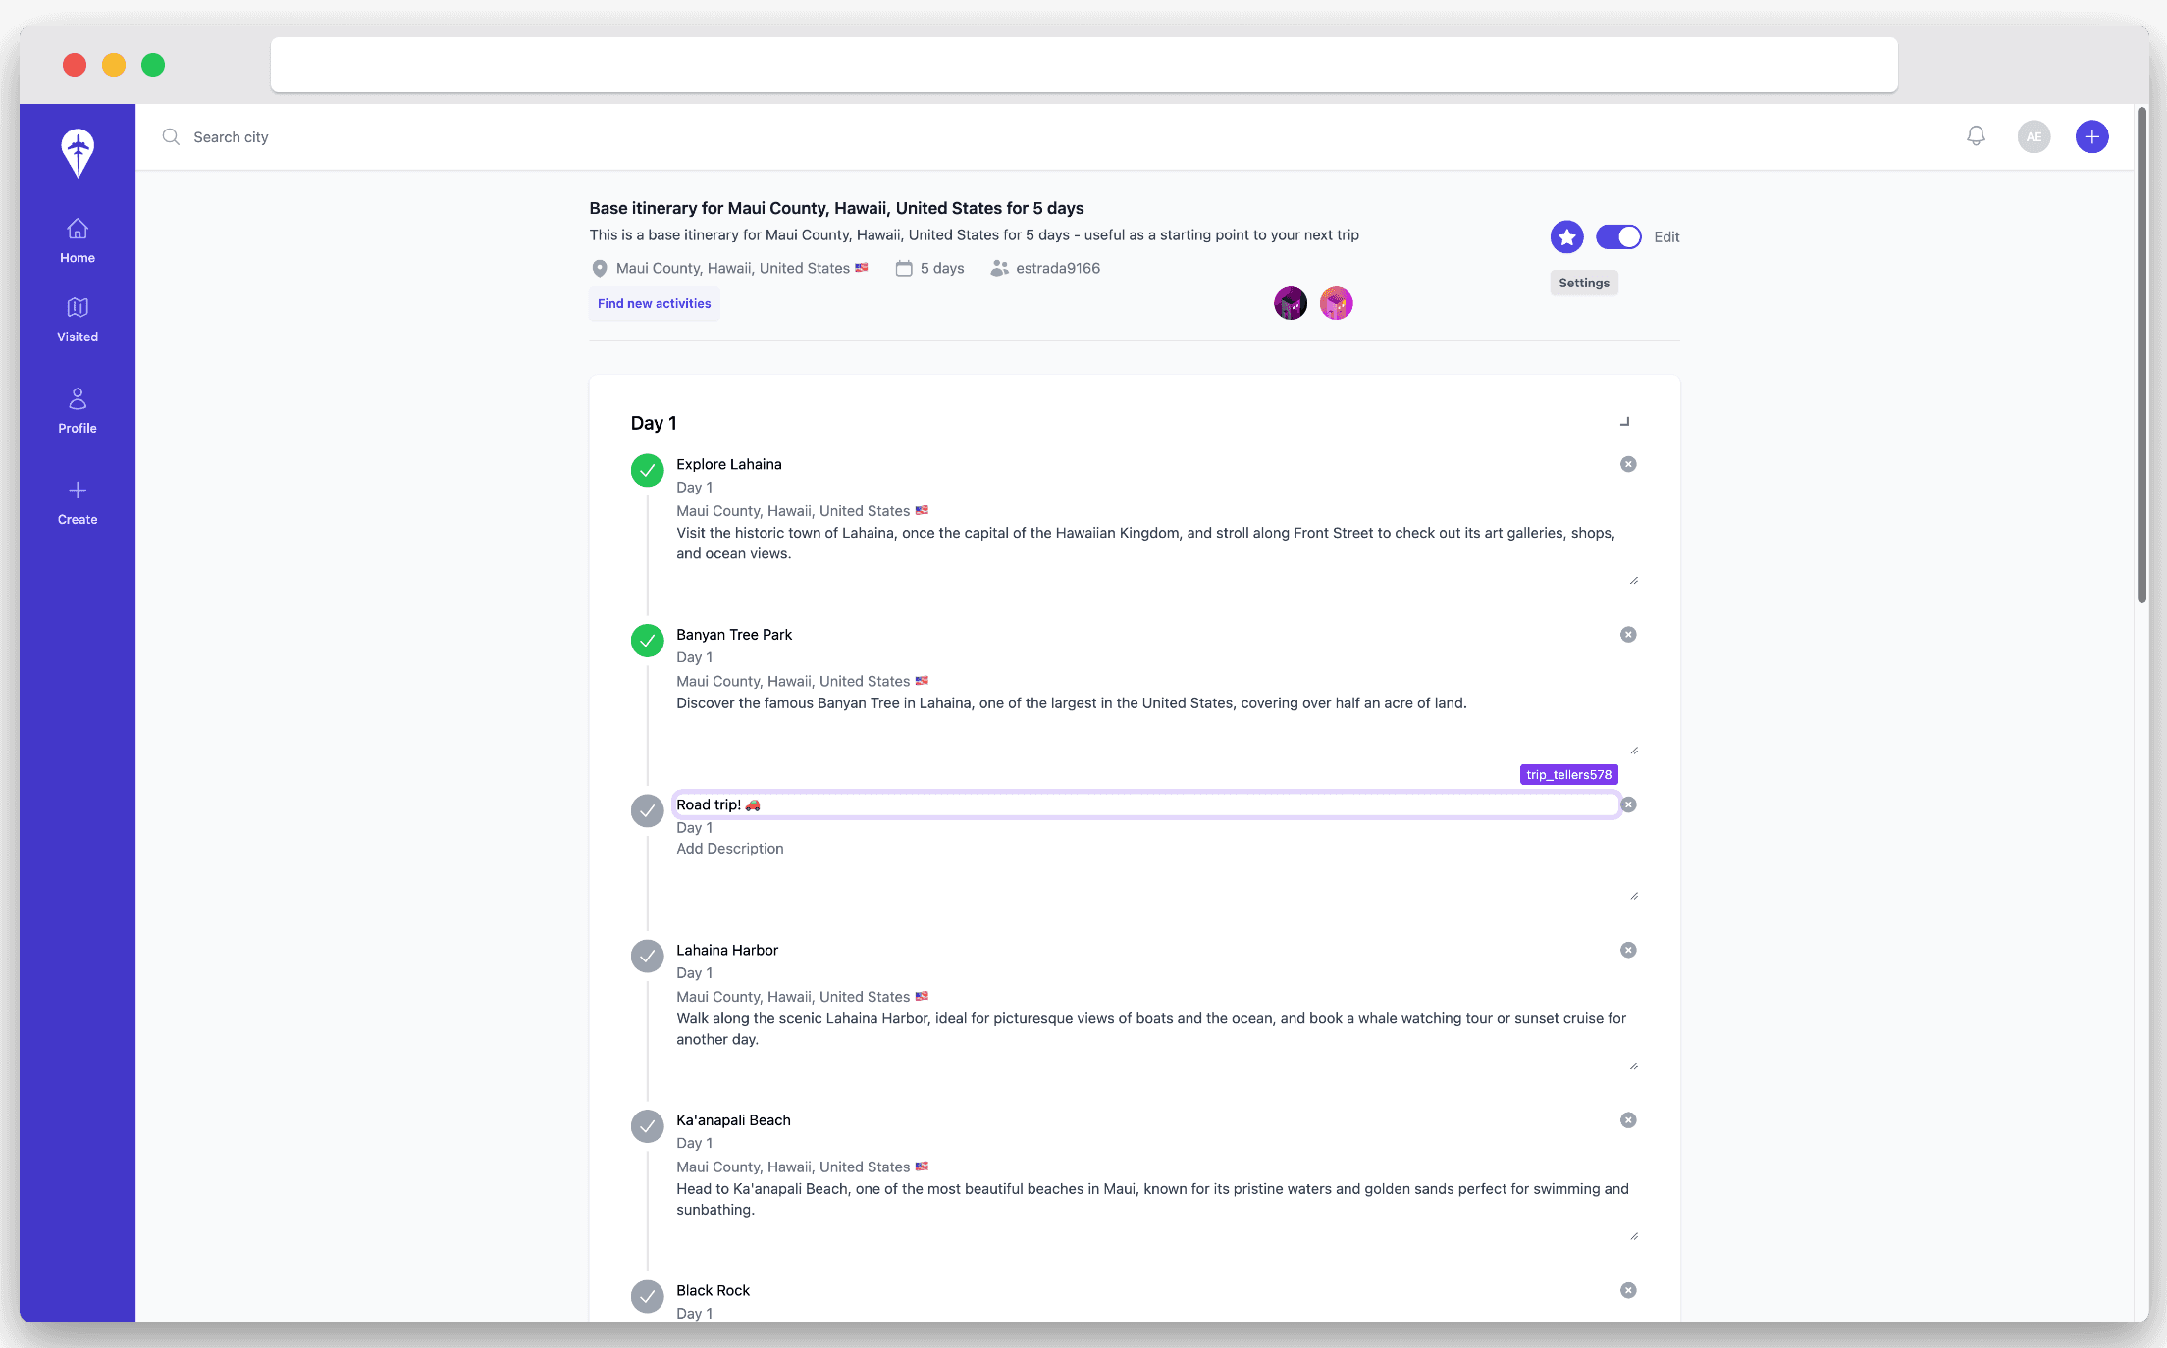Click Edit text button on itinerary
This screenshot has width=2167, height=1348.
pos(1664,236)
